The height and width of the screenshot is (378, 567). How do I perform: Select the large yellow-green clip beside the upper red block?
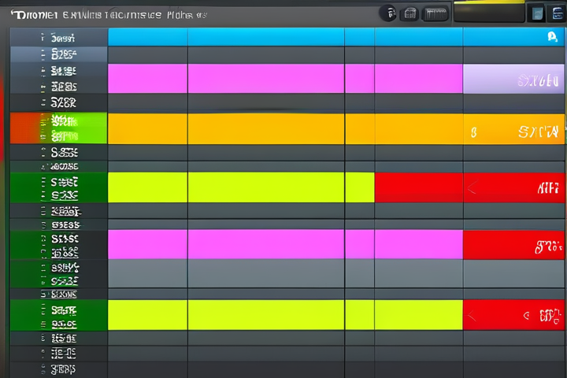[240, 187]
